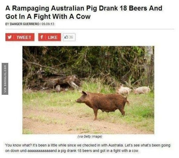Click the like count showing 36

point(71,37)
